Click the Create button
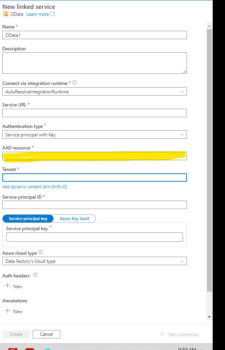 coord(16,334)
